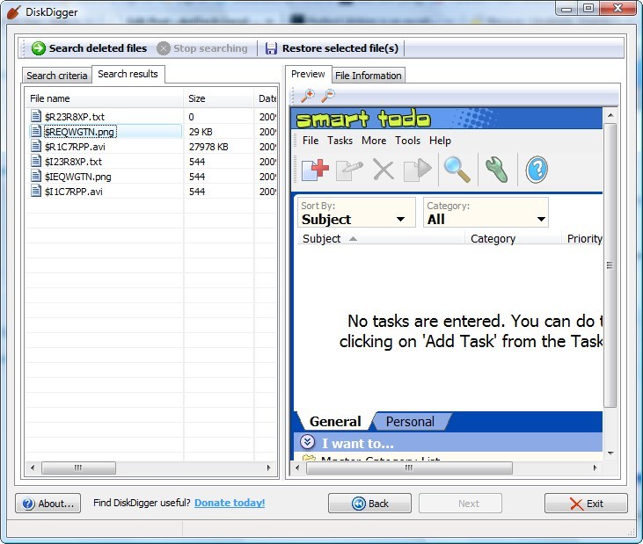The height and width of the screenshot is (544, 643).
Task: Select the Preview tab
Action: tap(308, 74)
